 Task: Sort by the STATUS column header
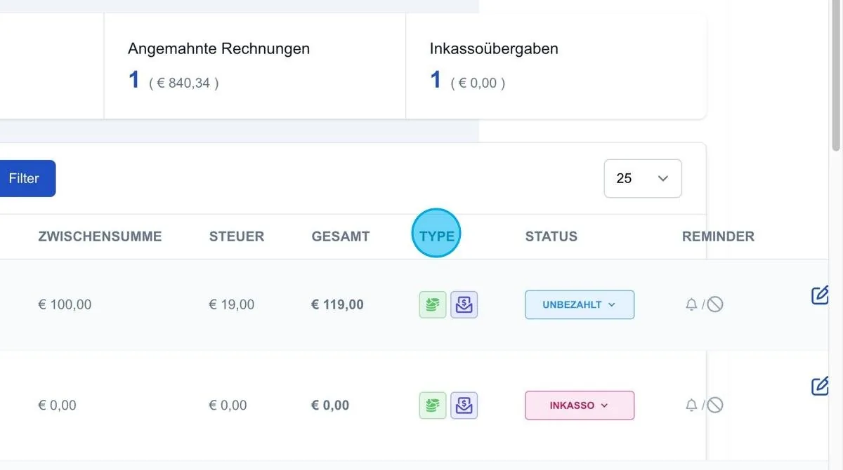point(551,236)
